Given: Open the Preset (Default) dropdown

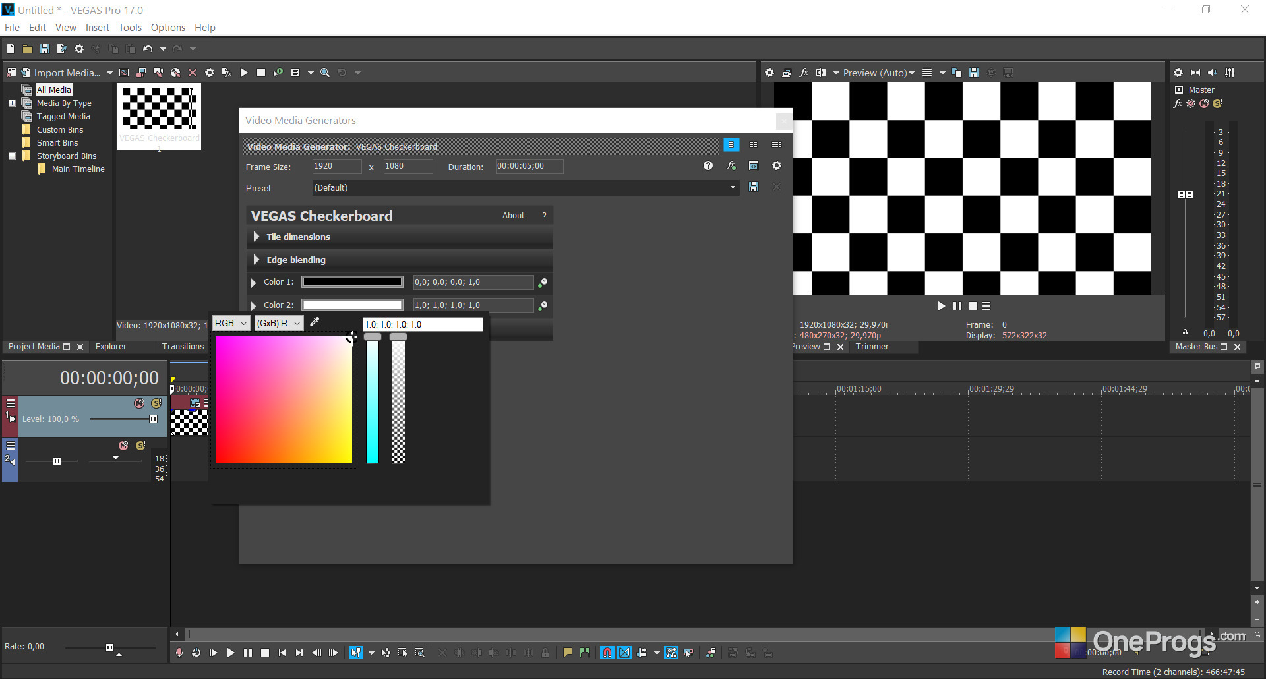Looking at the screenshot, I should point(526,188).
